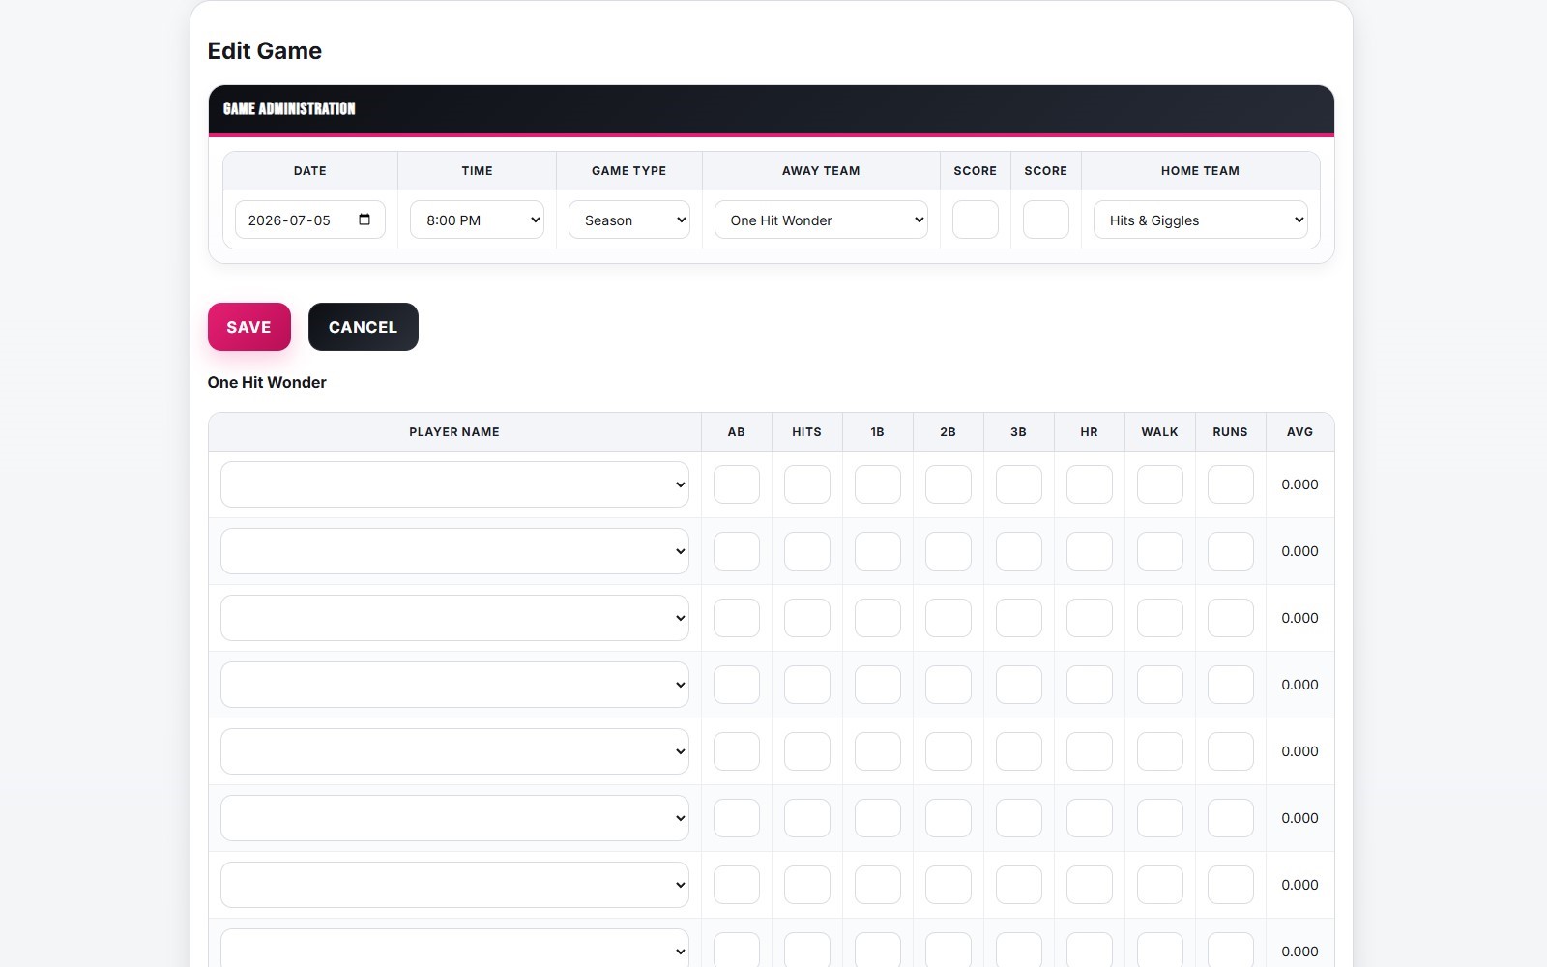Click the third row 1B input field

click(x=878, y=618)
